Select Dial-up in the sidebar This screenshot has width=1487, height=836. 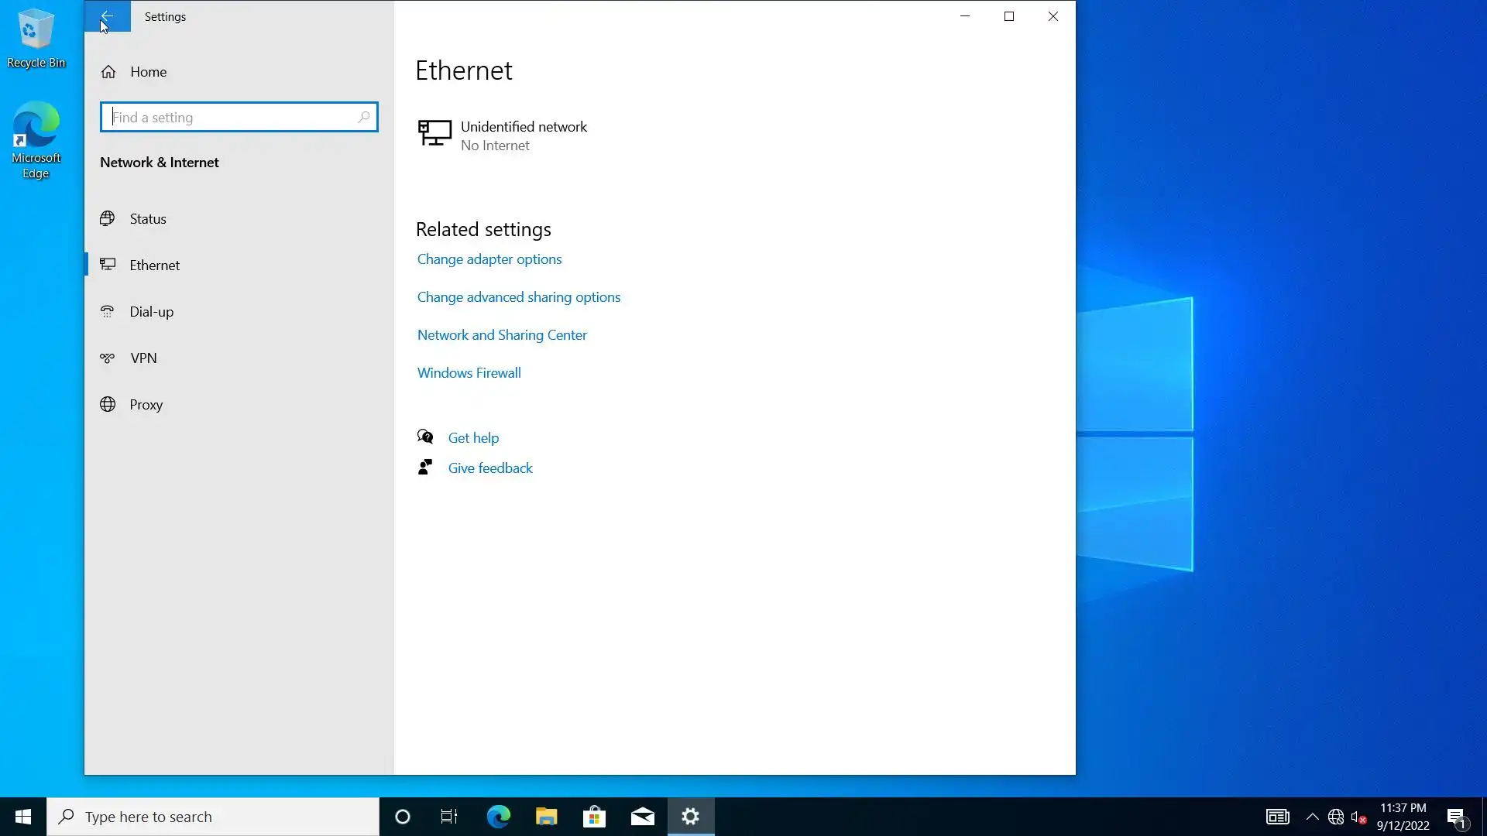coord(151,312)
